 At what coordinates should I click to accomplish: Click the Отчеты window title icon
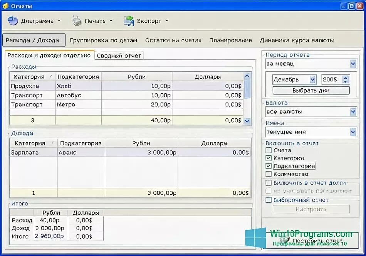pyautogui.click(x=6, y=6)
